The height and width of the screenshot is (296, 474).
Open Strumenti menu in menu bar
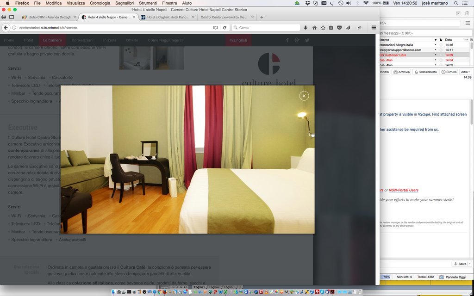(148, 3)
